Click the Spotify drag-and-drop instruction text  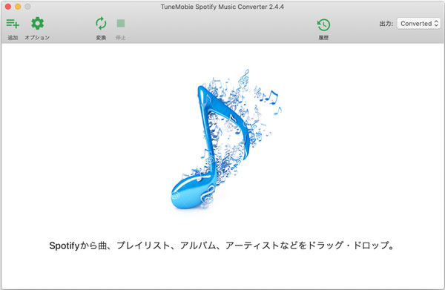222,245
